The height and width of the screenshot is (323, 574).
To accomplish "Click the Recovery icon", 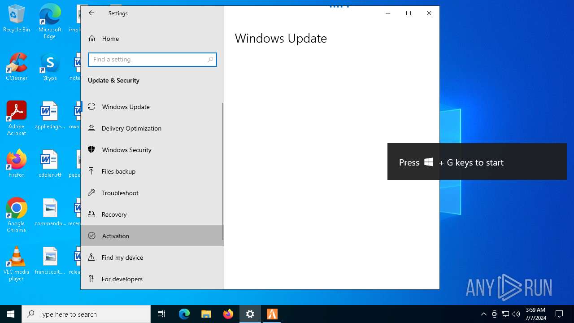I will coord(91,214).
